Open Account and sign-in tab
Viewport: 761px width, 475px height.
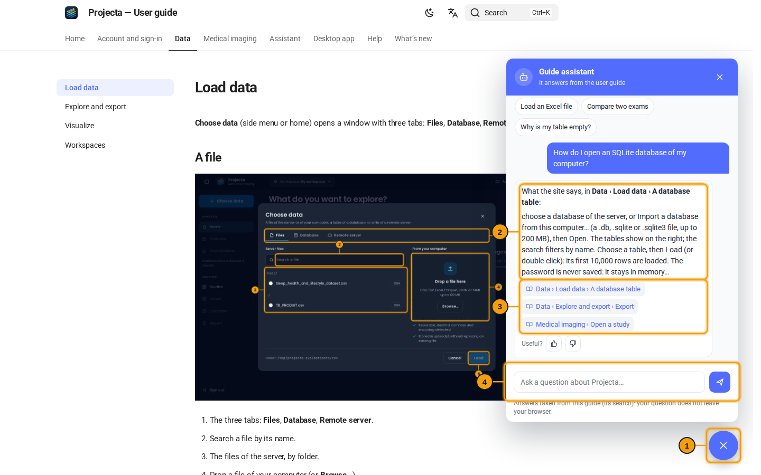pos(129,39)
